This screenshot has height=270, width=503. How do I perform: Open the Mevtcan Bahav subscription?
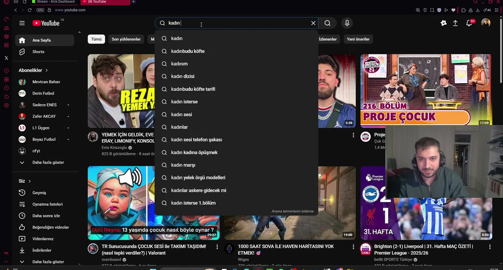[x=45, y=82]
